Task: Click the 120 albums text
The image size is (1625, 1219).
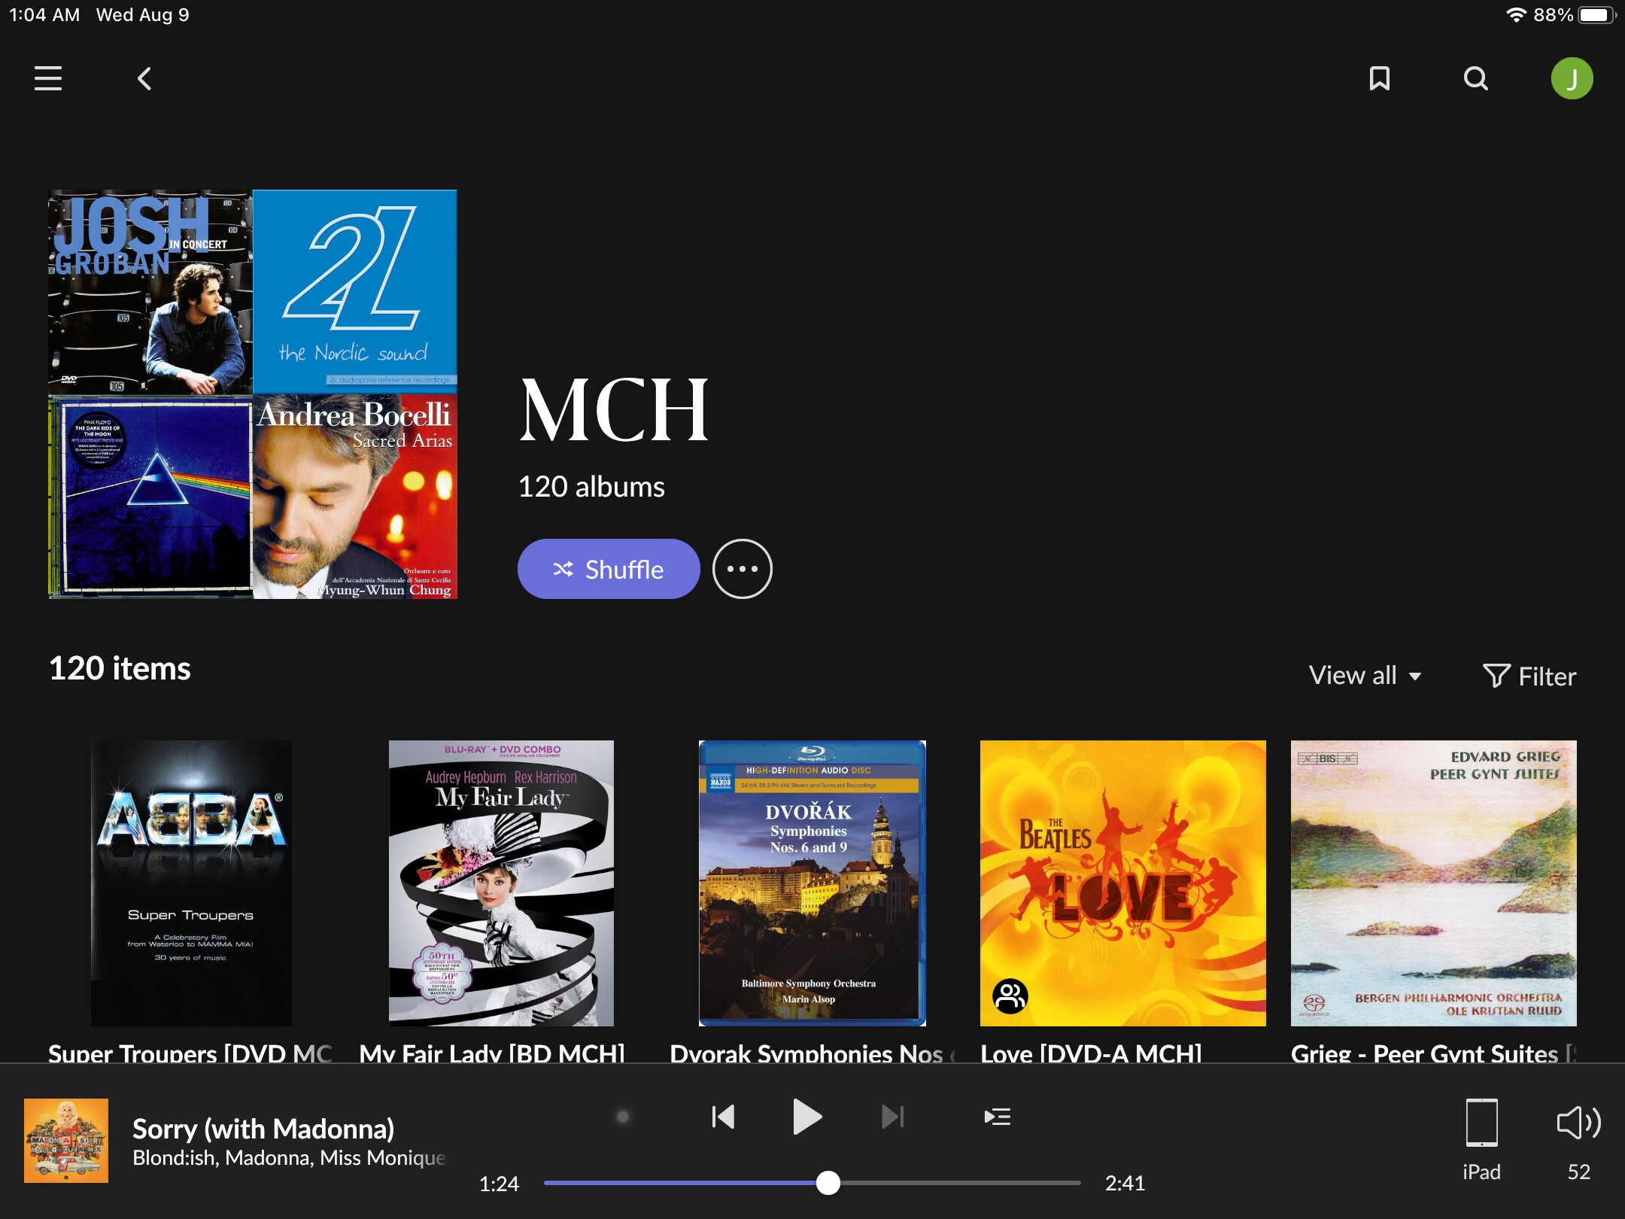Action: [x=591, y=487]
